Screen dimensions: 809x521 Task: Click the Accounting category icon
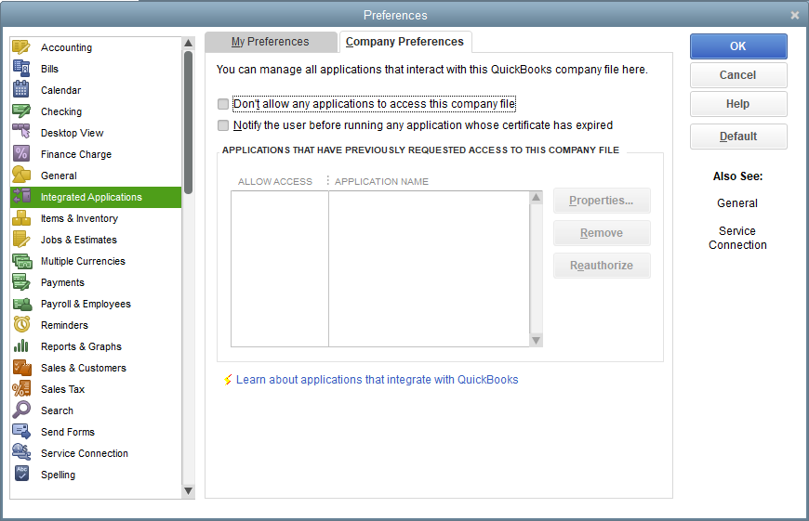(21, 47)
